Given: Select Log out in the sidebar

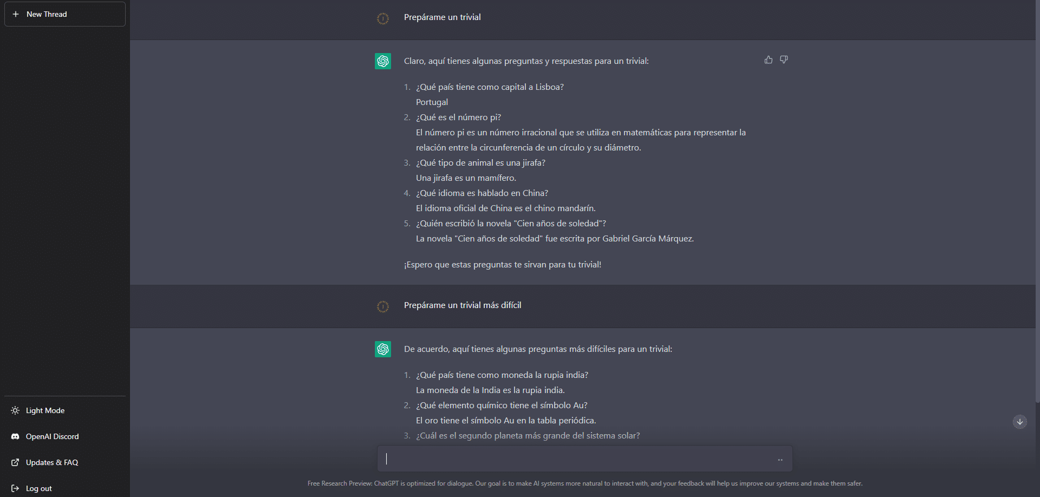Looking at the screenshot, I should point(39,488).
